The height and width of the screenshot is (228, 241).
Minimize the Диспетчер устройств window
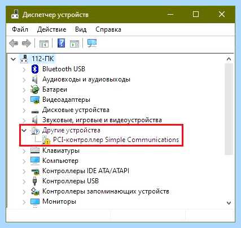170,14
